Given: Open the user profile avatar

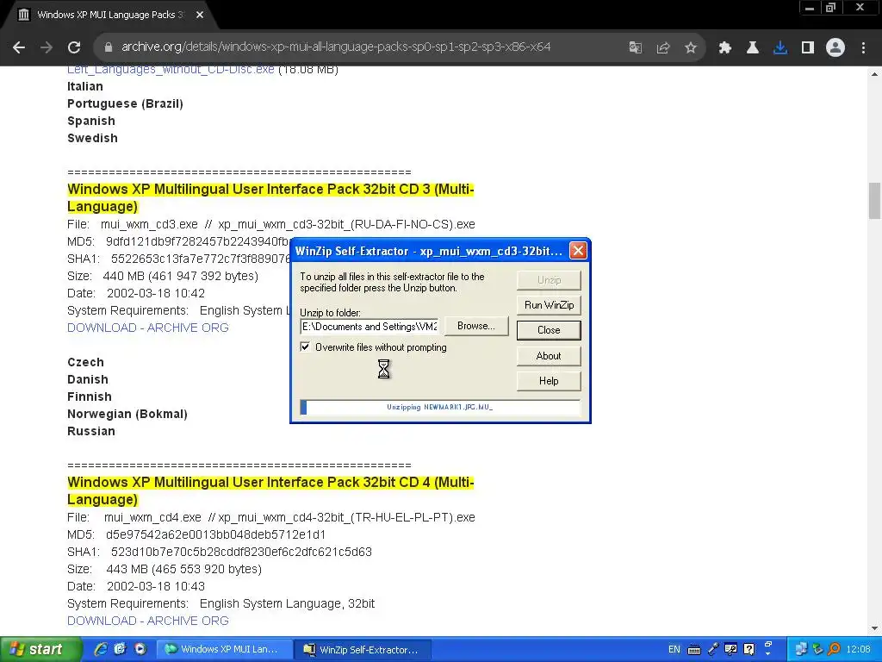Looking at the screenshot, I should tap(835, 47).
